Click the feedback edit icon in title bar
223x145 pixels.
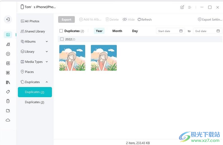[182, 7]
